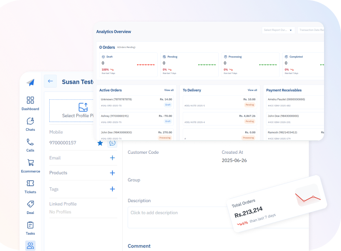Image resolution: width=341 pixels, height=251 pixels.
Task: Click View all for To Delivery
Action: tap(252, 90)
